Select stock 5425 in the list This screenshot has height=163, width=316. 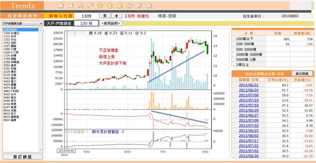click(10, 94)
